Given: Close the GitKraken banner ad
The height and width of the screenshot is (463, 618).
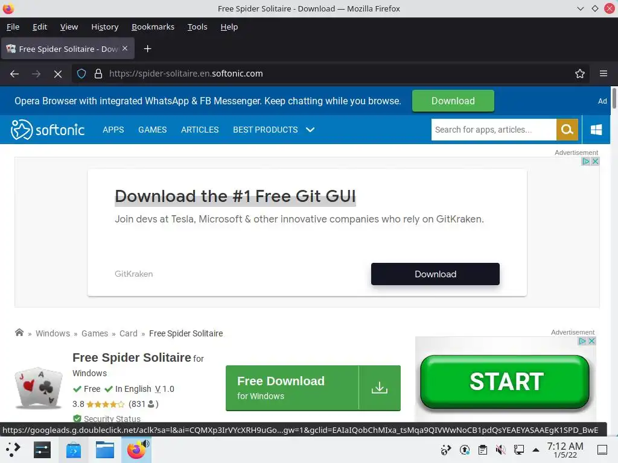Looking at the screenshot, I should click(596, 162).
